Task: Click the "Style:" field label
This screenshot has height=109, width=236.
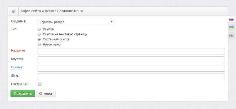Action: [x=15, y=76]
